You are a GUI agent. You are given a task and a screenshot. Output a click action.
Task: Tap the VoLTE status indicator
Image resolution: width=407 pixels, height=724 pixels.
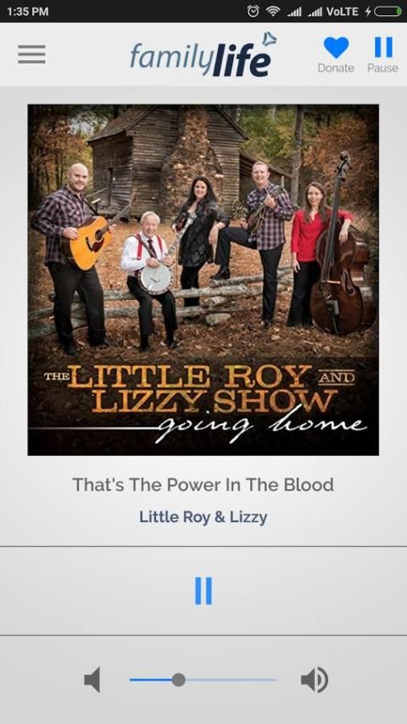pos(343,12)
